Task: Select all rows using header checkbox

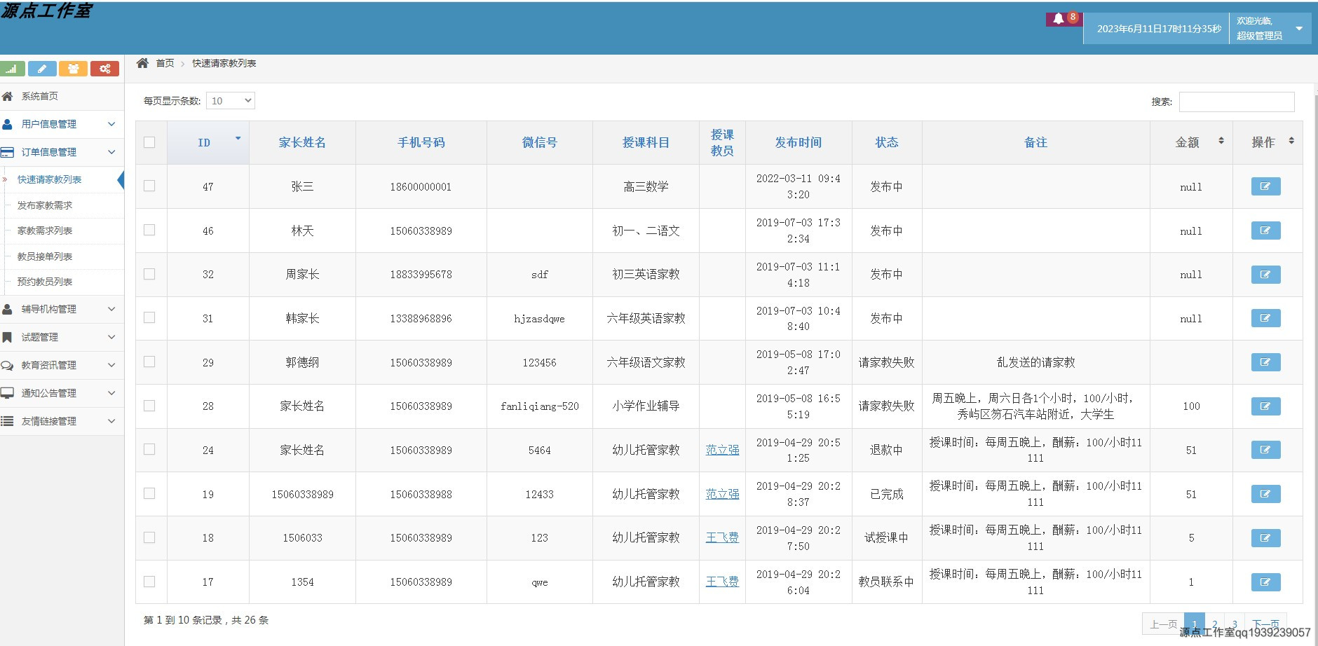Action: pyautogui.click(x=149, y=142)
